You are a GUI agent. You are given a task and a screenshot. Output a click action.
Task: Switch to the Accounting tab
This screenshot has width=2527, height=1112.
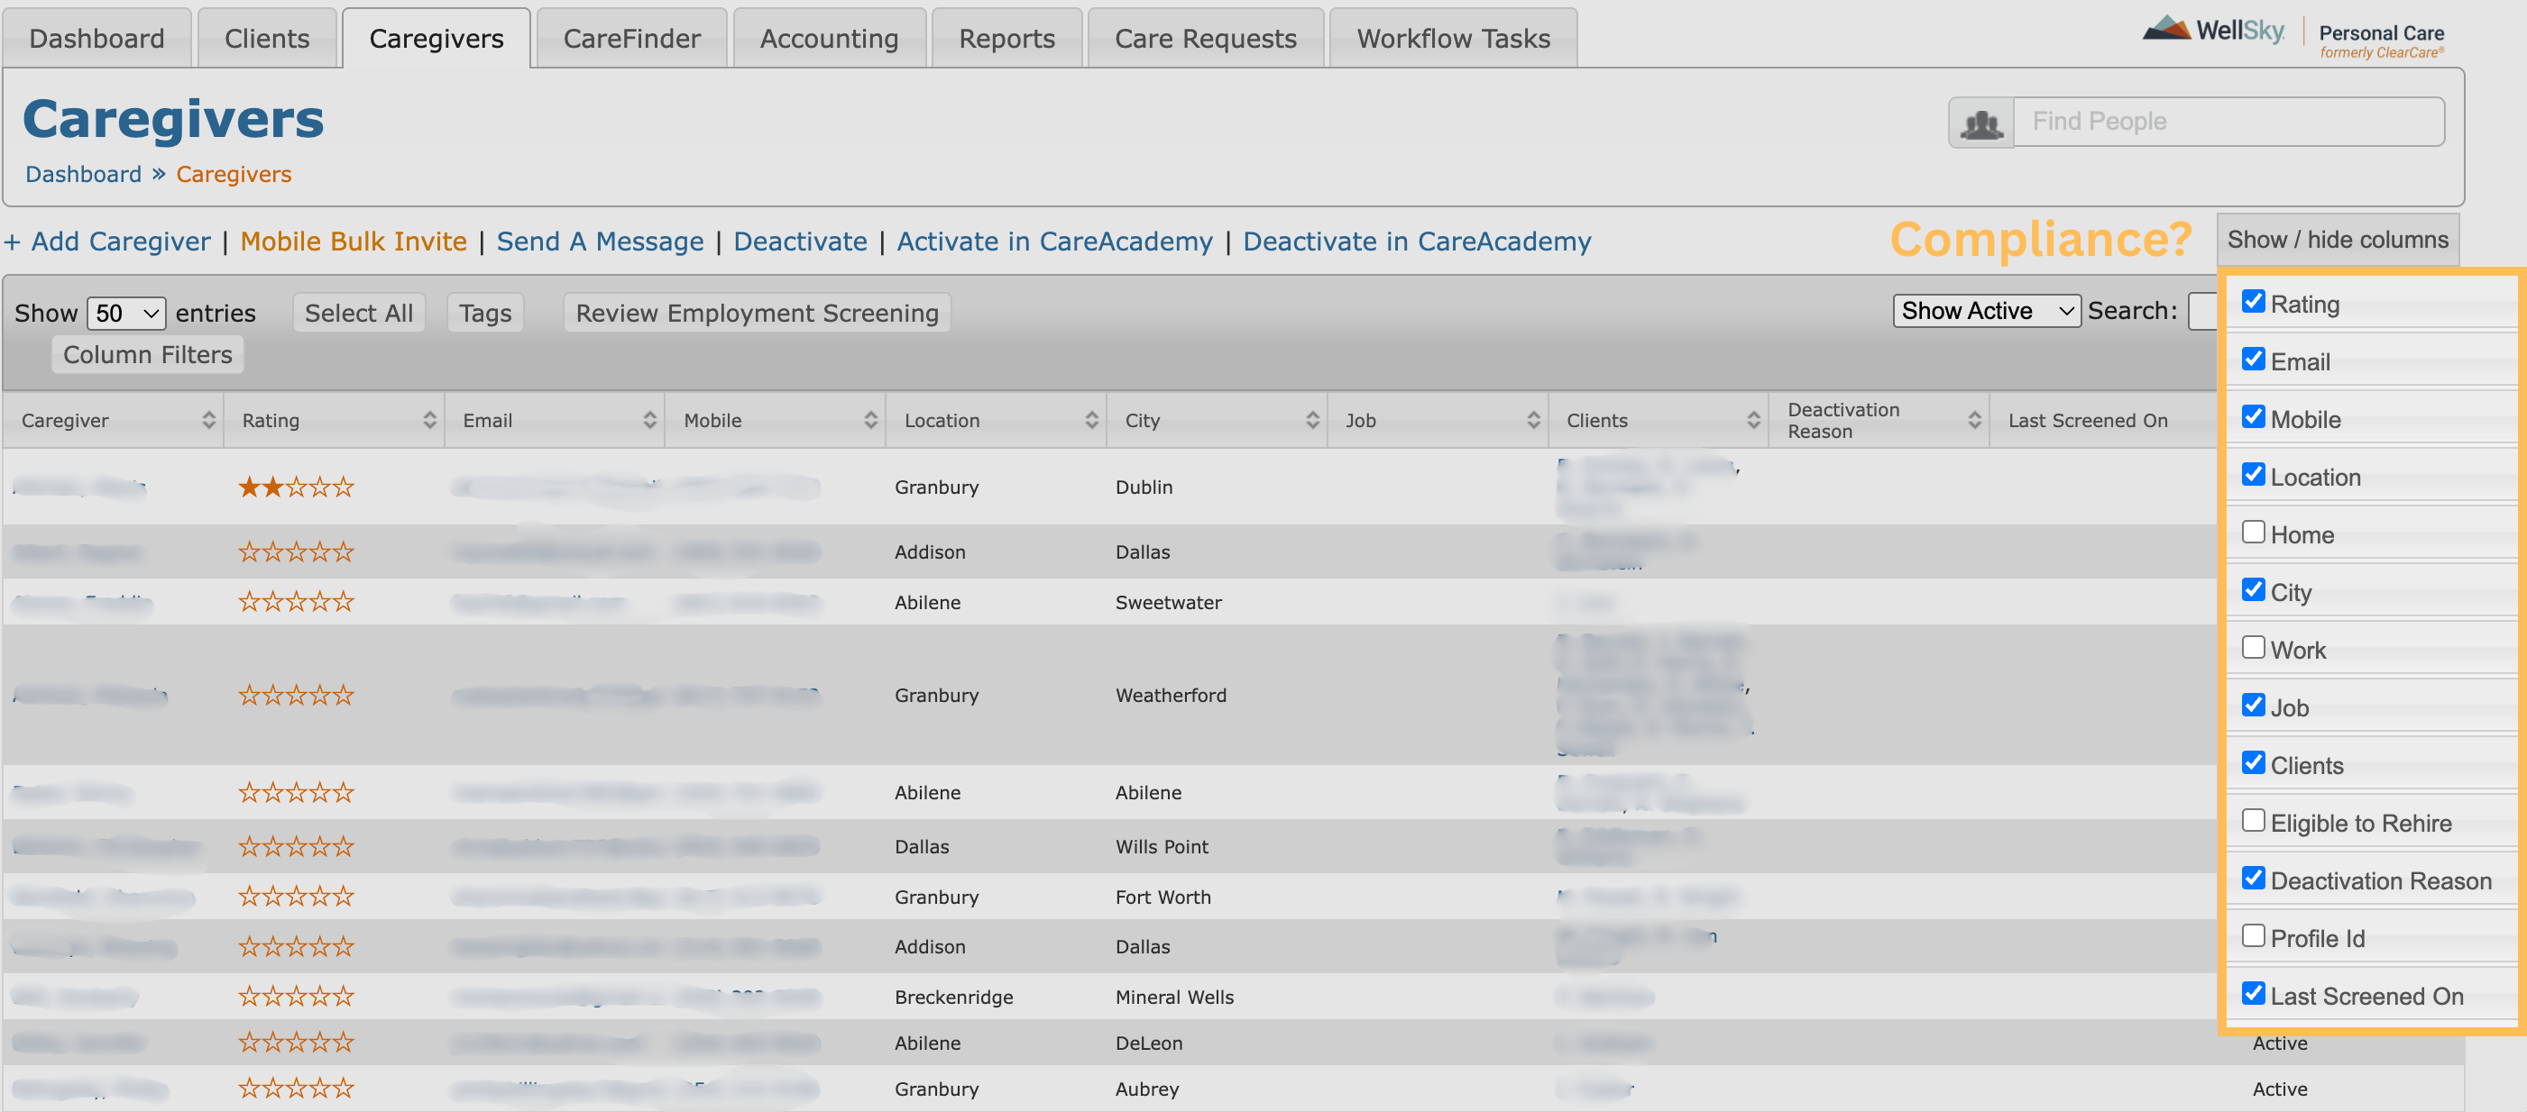pyautogui.click(x=829, y=38)
